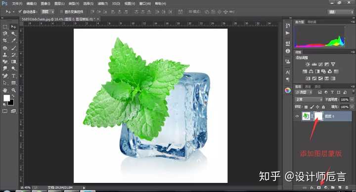Image resolution: width=356 pixels, height=192 pixels.
Task: Add a Levels adjustment layer
Action: (x=314, y=64)
